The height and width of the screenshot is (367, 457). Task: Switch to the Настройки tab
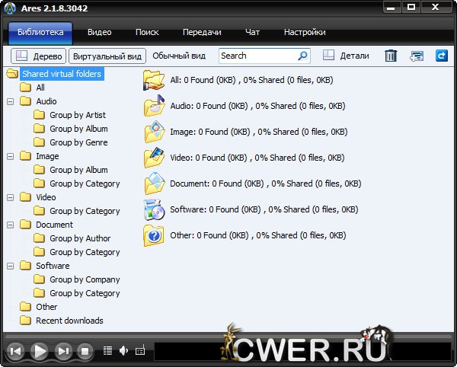(305, 33)
